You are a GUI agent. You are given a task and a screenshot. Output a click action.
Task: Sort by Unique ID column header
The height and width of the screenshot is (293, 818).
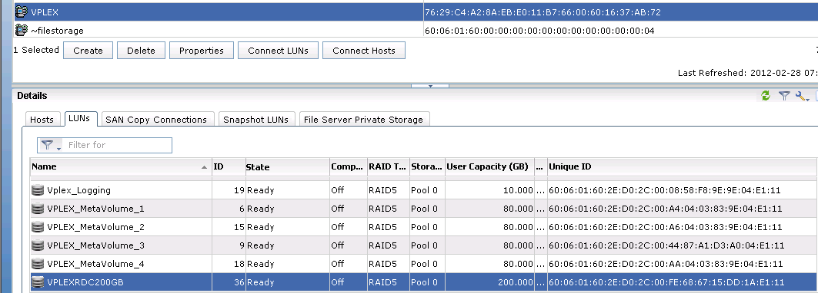coord(683,167)
